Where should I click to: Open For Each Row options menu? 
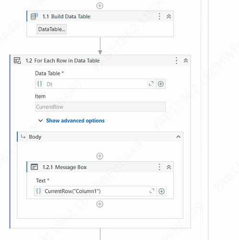click(176, 60)
